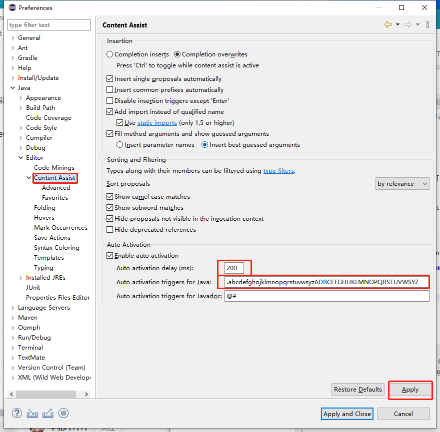This screenshot has height=432, width=440.
Task: Enable Hide deprecated references checkbox
Action: point(109,230)
